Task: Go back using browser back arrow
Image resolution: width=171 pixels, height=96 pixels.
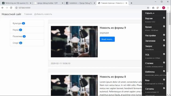Action: coord(2,8)
